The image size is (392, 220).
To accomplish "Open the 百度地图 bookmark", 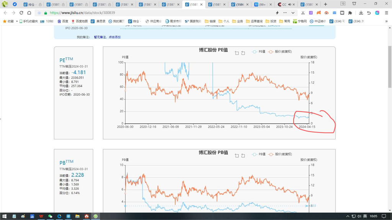I will tap(79, 21).
